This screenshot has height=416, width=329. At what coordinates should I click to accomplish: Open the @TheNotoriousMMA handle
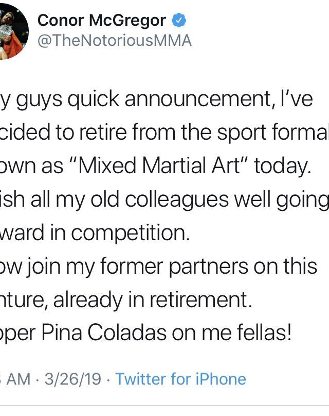114,41
